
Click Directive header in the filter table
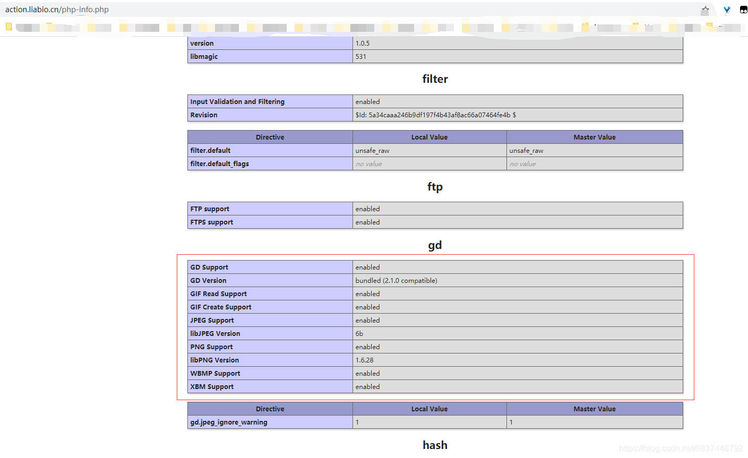[270, 137]
